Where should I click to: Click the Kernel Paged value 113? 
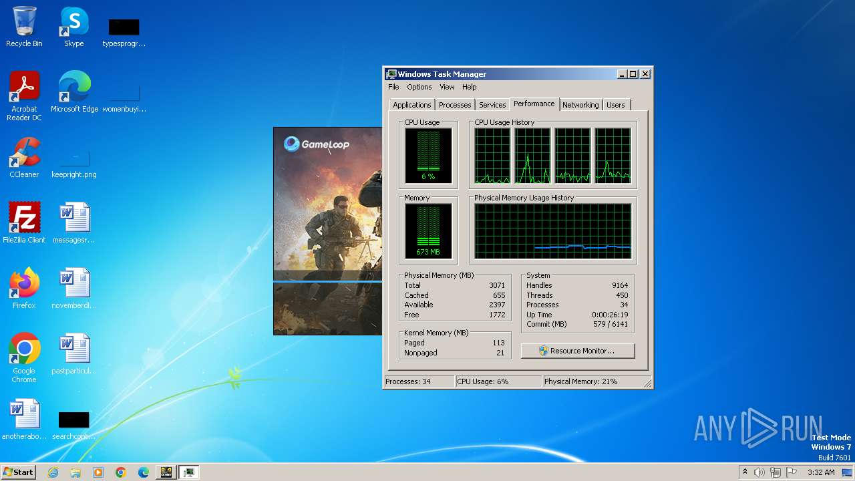tap(498, 343)
